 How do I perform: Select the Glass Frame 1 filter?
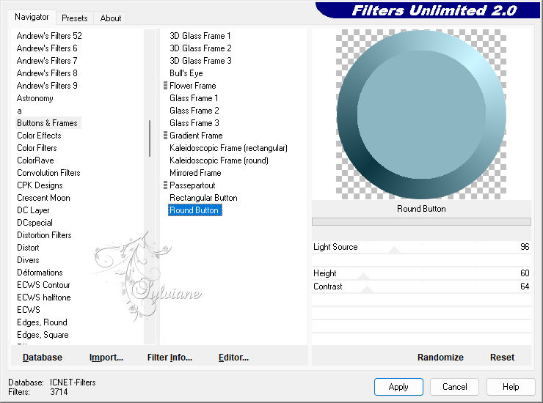pos(194,98)
